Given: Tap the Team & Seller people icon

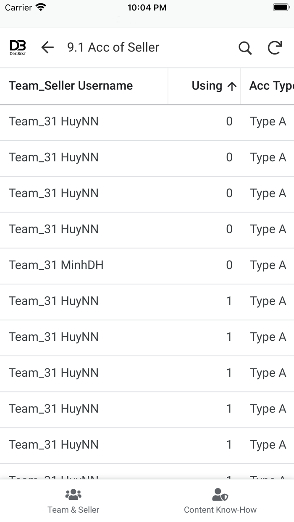Looking at the screenshot, I should (x=73, y=495).
